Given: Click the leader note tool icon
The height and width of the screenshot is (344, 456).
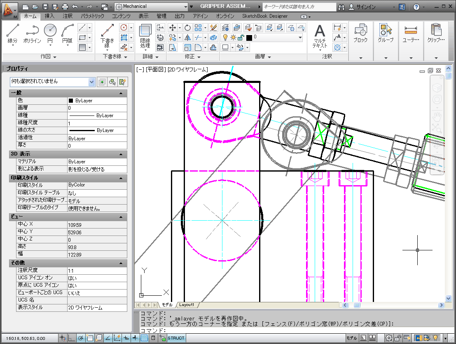Looking at the screenshot, I should pyautogui.click(x=337, y=38).
